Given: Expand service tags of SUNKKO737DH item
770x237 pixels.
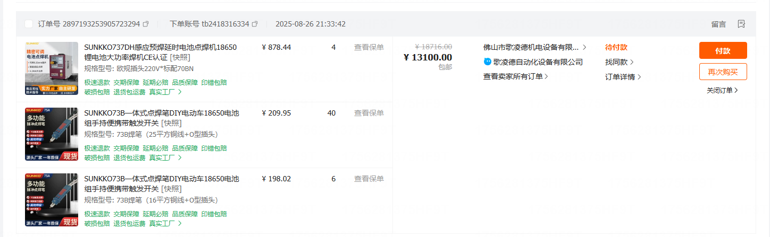Looking at the screenshot, I should point(180,92).
